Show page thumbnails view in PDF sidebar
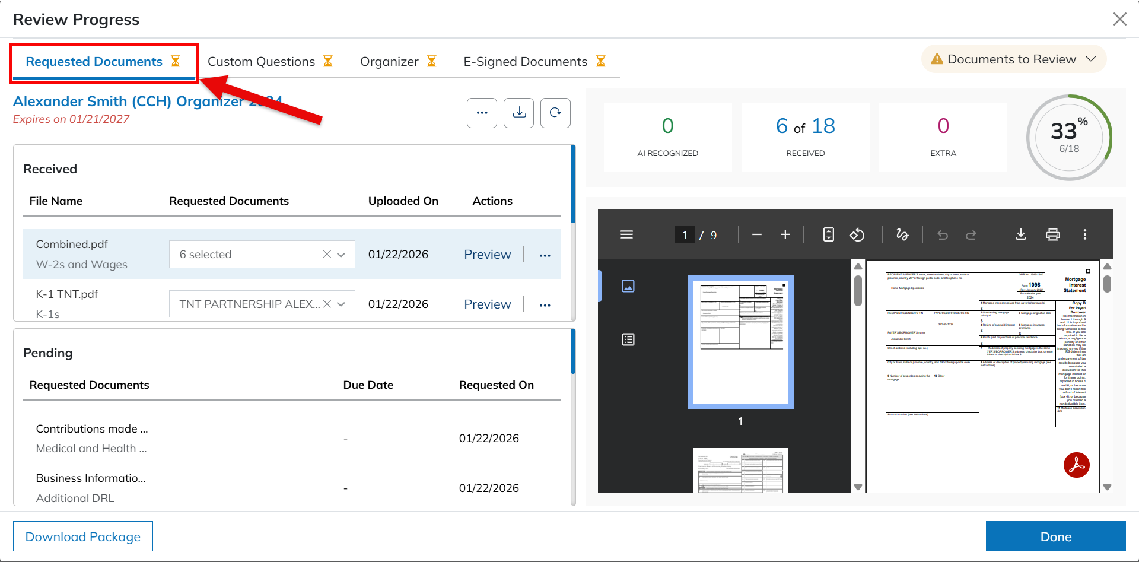Viewport: 1139px width, 562px height. [x=628, y=286]
